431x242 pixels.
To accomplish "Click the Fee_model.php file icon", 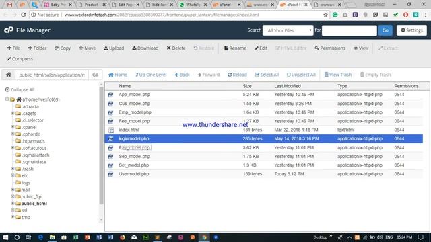I will coord(110,121).
